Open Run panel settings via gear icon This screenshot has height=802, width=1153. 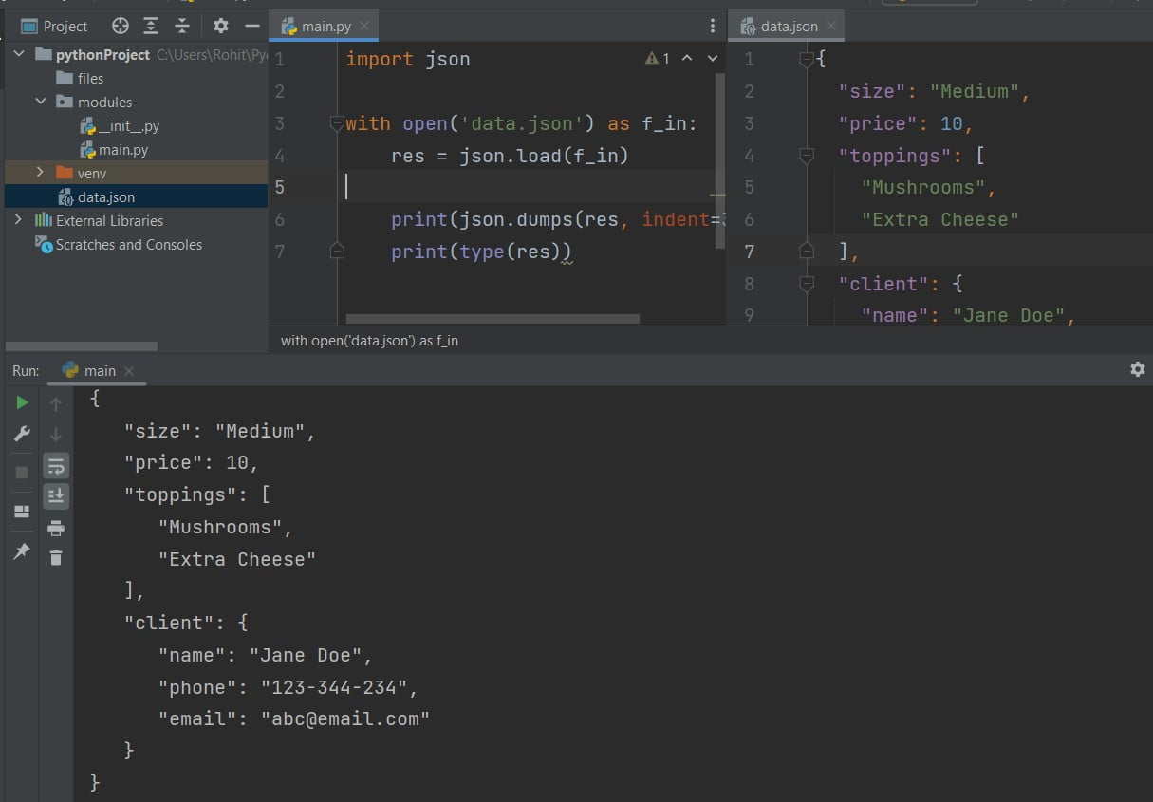click(1138, 369)
